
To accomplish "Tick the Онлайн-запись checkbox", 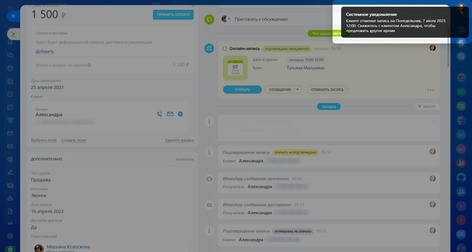I will click(225, 49).
